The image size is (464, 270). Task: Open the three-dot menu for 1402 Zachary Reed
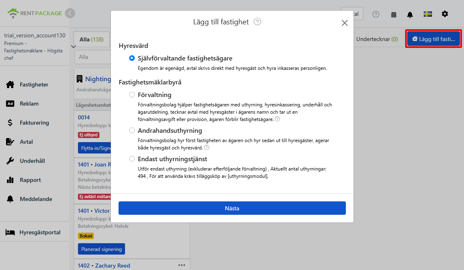click(x=182, y=265)
